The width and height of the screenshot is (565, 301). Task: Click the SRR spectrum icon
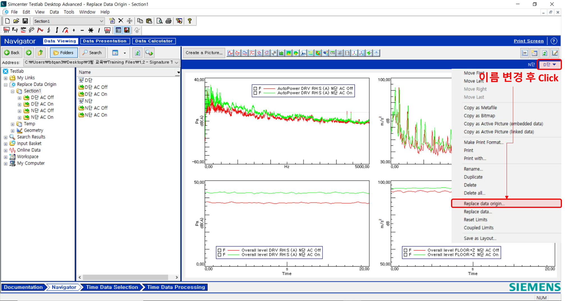[107, 30]
